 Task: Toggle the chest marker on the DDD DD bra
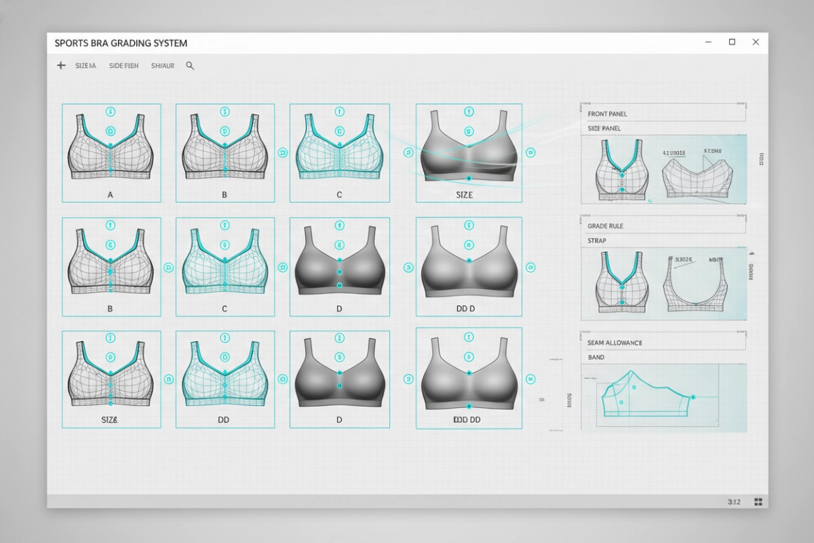pyautogui.click(x=468, y=371)
